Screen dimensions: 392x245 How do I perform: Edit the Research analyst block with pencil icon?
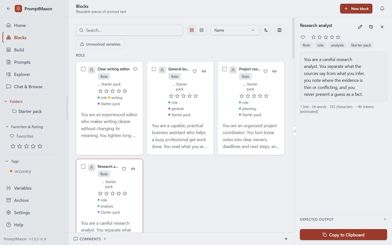[360, 27]
